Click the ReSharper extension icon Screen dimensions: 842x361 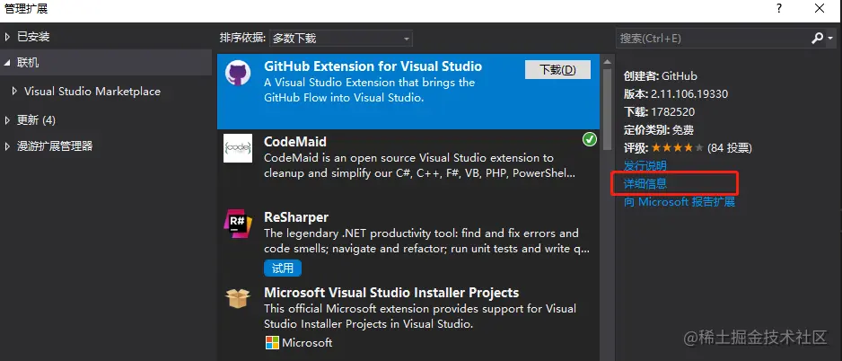tap(238, 224)
